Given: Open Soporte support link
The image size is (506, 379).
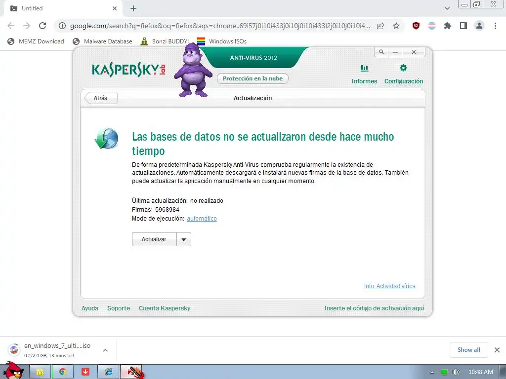Looking at the screenshot, I should (119, 308).
